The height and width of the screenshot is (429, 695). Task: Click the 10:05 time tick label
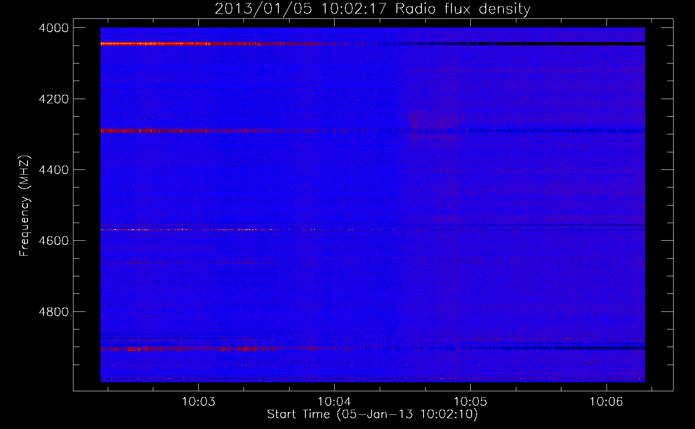(x=470, y=402)
